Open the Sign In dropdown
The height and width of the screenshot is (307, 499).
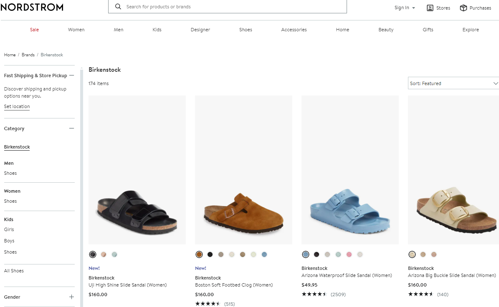pyautogui.click(x=405, y=8)
